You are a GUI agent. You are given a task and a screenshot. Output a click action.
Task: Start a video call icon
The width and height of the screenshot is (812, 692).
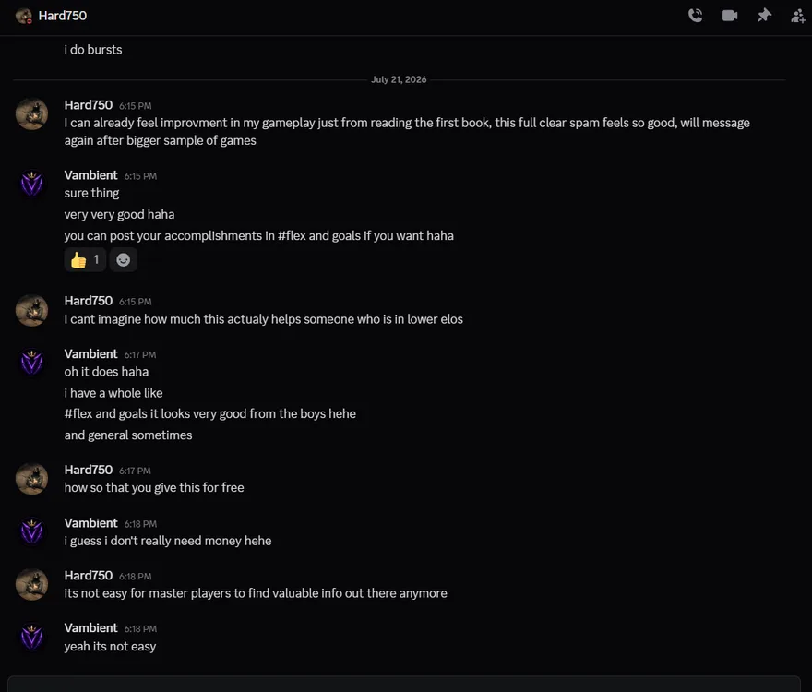[730, 16]
